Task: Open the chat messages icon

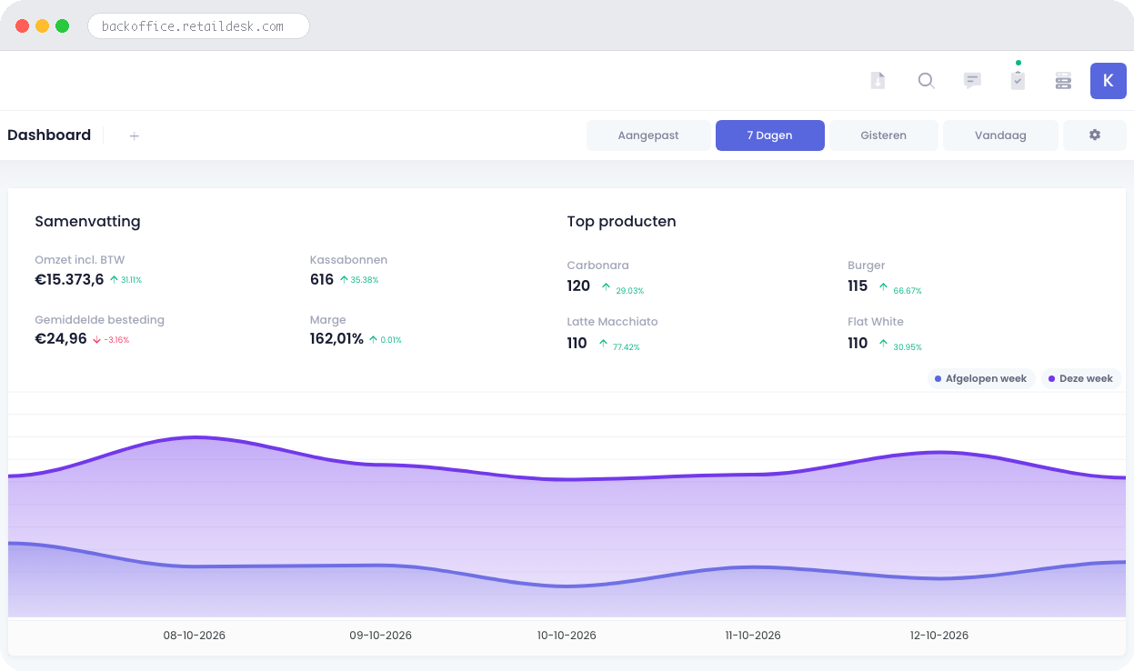Action: pos(972,81)
